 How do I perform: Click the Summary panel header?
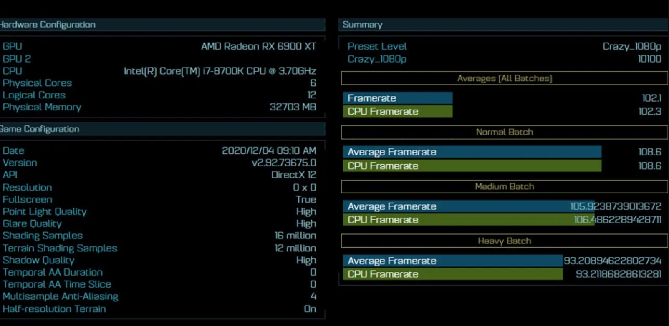pos(362,25)
